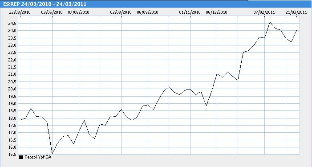Click the Repsol Ypf SA legend label

click(x=38, y=157)
